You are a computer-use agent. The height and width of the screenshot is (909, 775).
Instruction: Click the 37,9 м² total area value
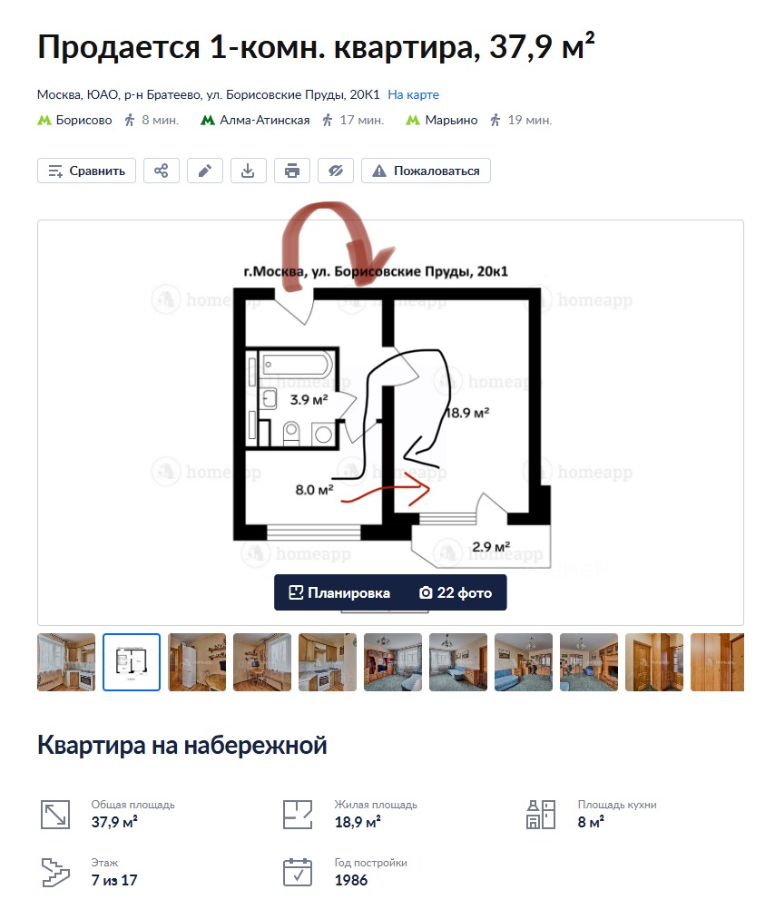pos(114,822)
